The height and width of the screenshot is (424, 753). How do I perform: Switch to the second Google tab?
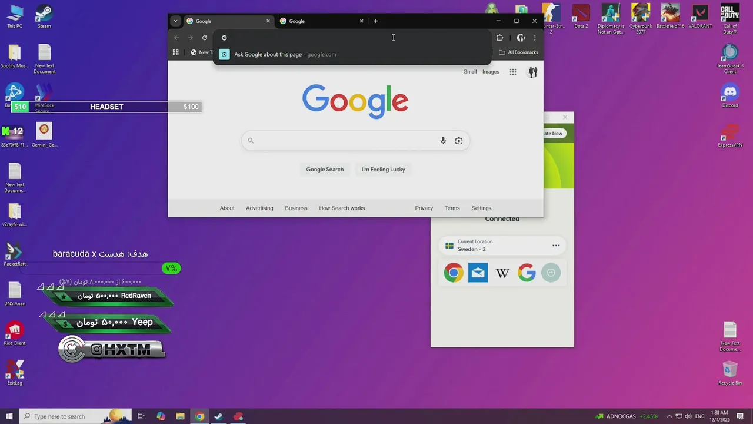[x=322, y=21]
